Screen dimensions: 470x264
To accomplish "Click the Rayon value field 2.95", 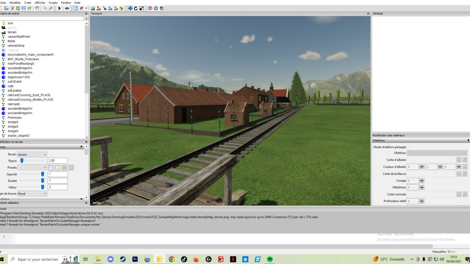I will (58, 161).
